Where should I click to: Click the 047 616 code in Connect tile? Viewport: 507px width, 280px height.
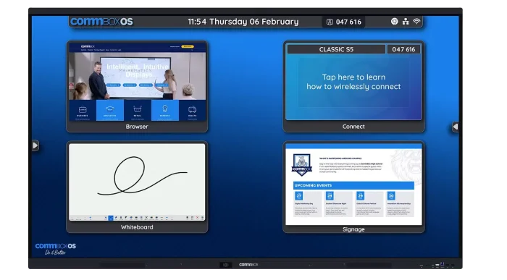[x=403, y=49]
